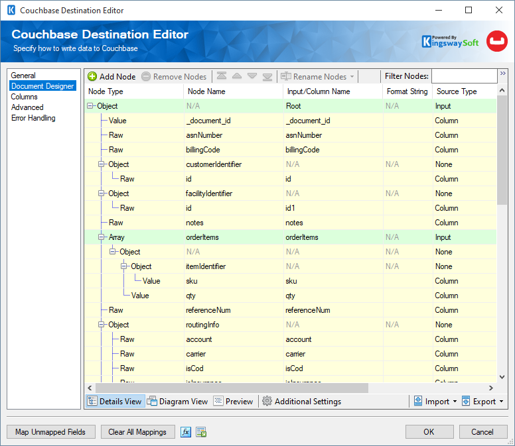Open the Import dropdown arrow

[455, 402]
